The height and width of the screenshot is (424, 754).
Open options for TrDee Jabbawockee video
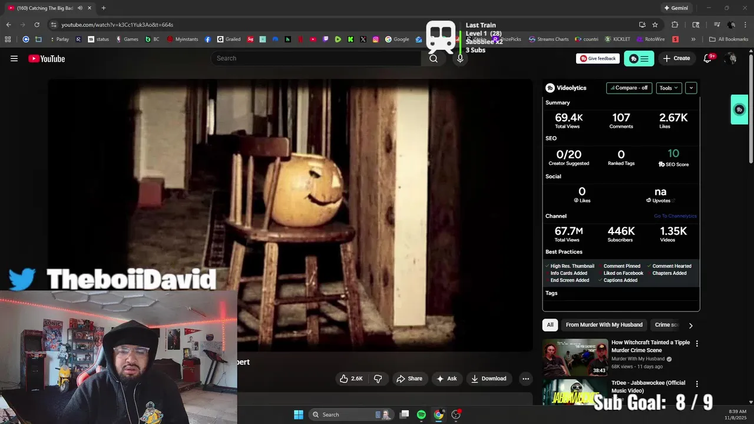coord(697,384)
